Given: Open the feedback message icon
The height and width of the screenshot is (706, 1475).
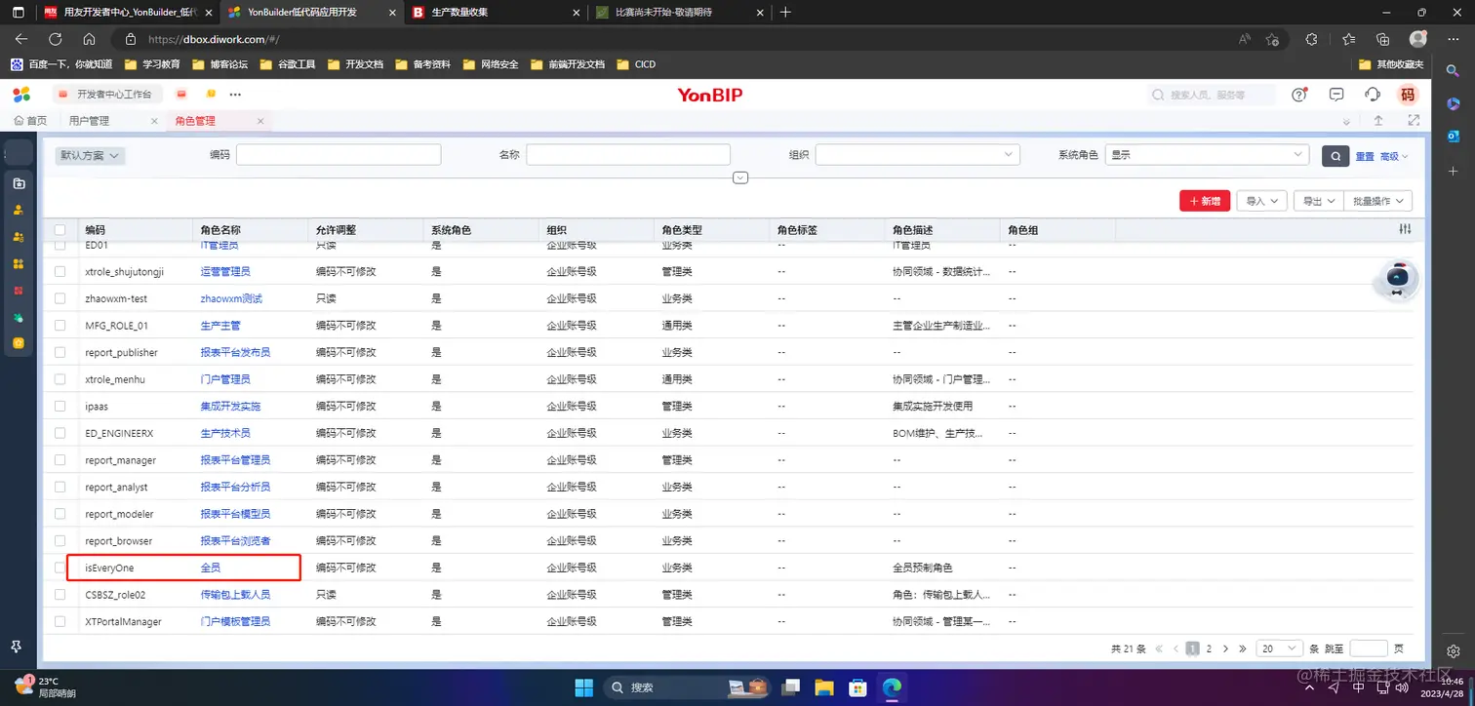Looking at the screenshot, I should pyautogui.click(x=1335, y=94).
